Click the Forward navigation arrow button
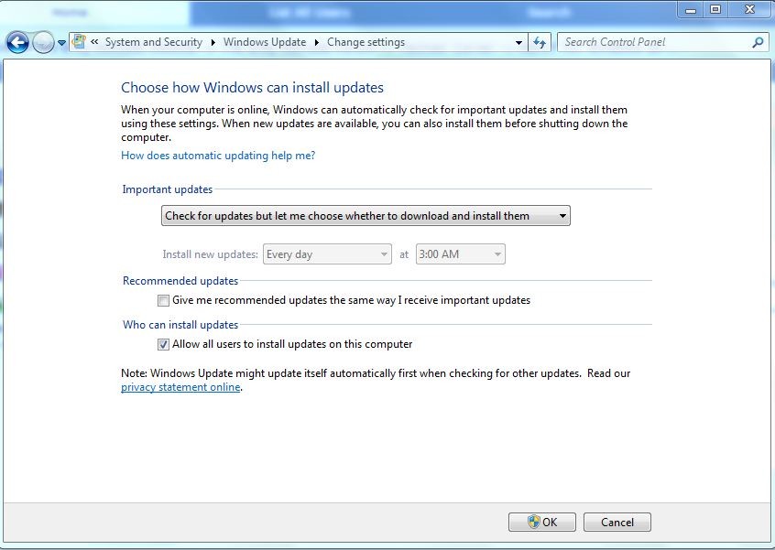The height and width of the screenshot is (550, 775). [43, 42]
